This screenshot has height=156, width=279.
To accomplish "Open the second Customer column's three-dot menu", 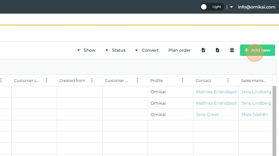I will tap(137, 80).
